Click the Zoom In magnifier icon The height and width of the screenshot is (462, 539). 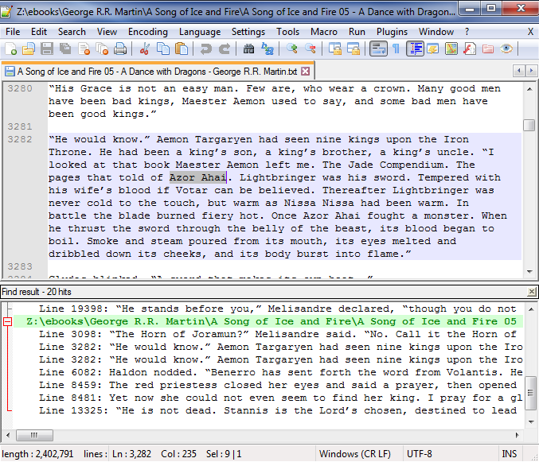292,49
